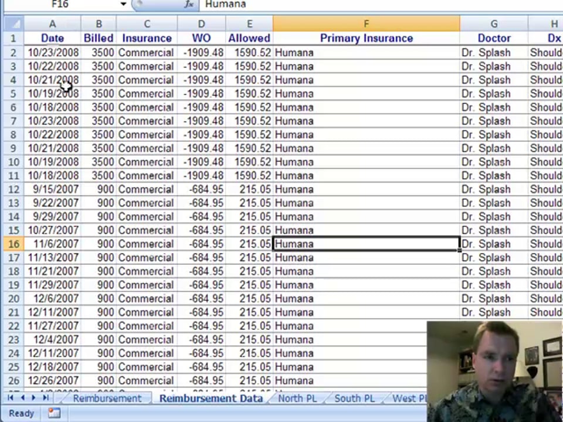The image size is (563, 422).
Task: Click Billed value 900 in row 12
Action: (99, 189)
